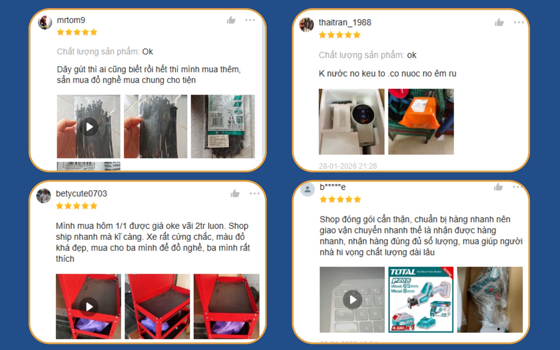Play mrtom9's cable ties video
Viewport: 560px width, 350px height.
coord(89,127)
